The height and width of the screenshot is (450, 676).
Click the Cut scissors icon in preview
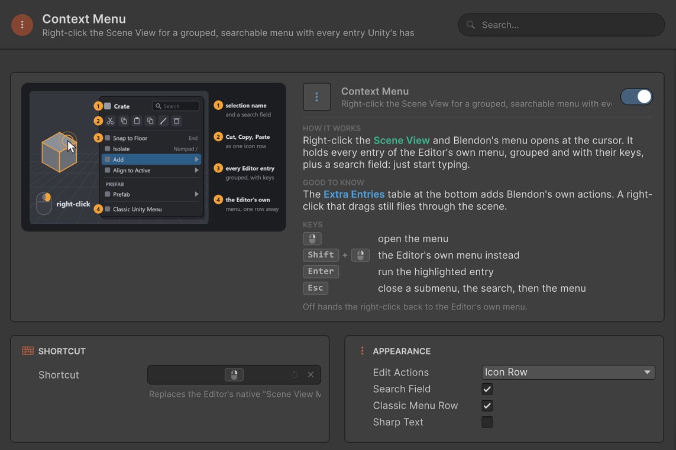111,121
